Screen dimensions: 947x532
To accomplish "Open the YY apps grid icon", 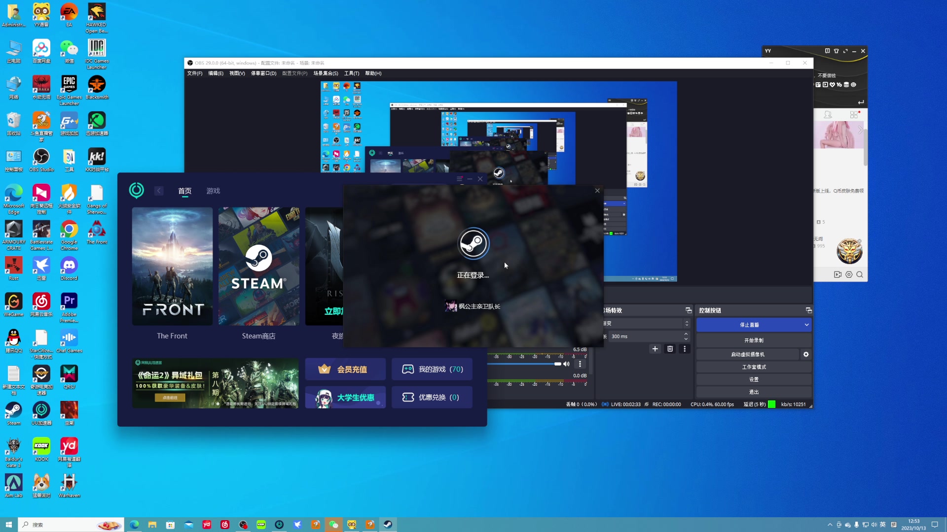I will tap(854, 114).
